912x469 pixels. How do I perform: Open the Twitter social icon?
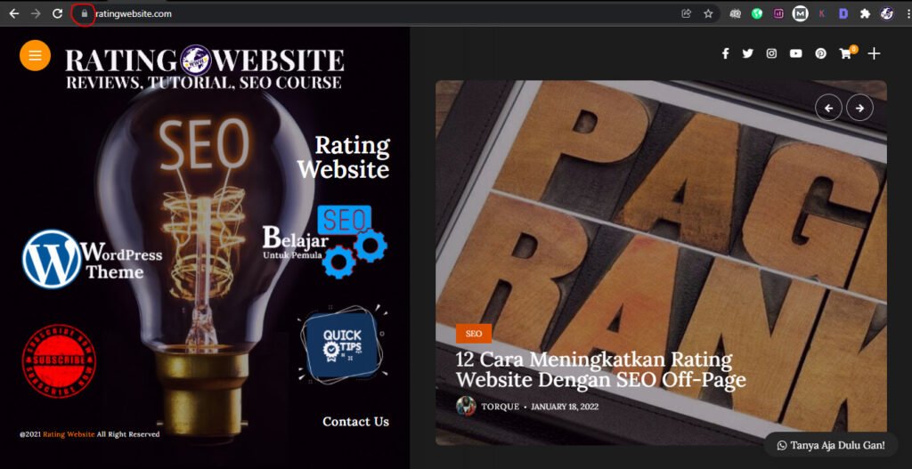point(747,53)
